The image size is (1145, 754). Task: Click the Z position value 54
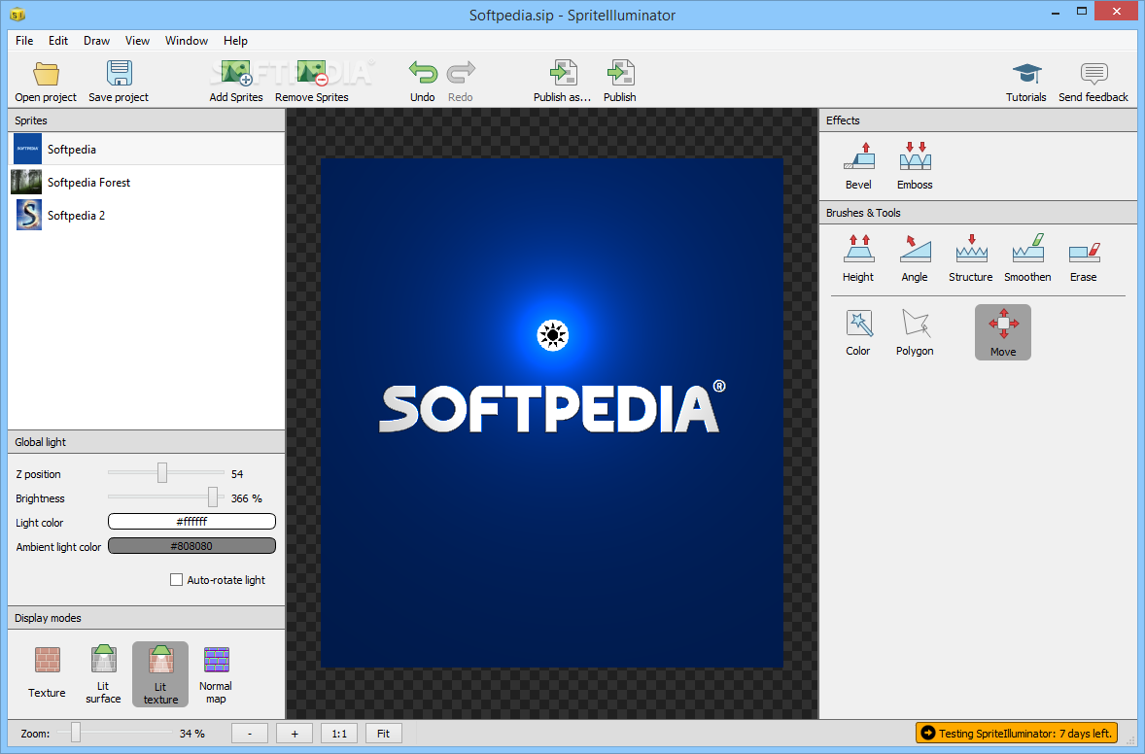[x=237, y=474]
